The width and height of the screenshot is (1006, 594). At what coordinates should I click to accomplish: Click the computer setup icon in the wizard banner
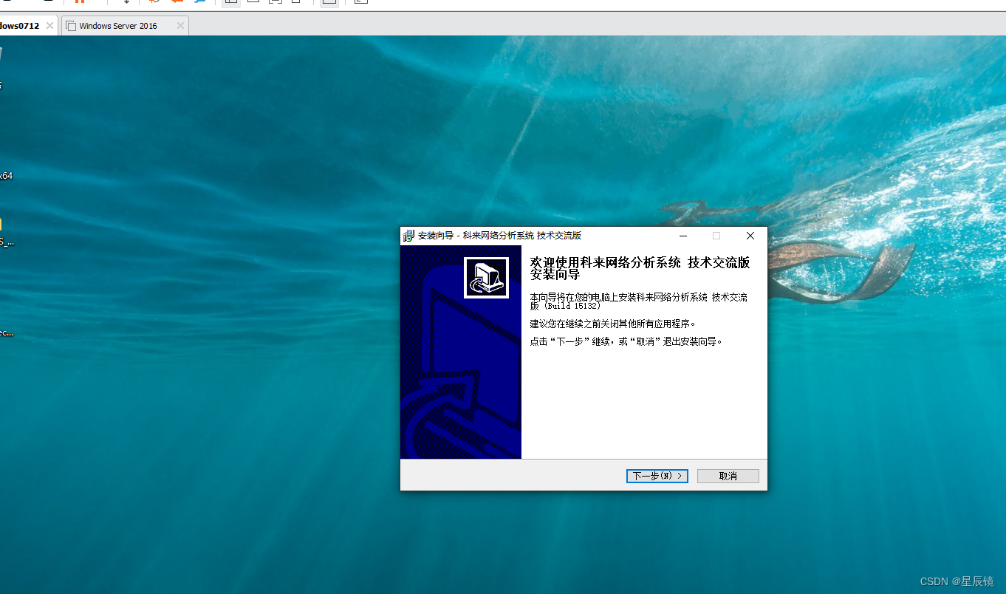pos(486,278)
